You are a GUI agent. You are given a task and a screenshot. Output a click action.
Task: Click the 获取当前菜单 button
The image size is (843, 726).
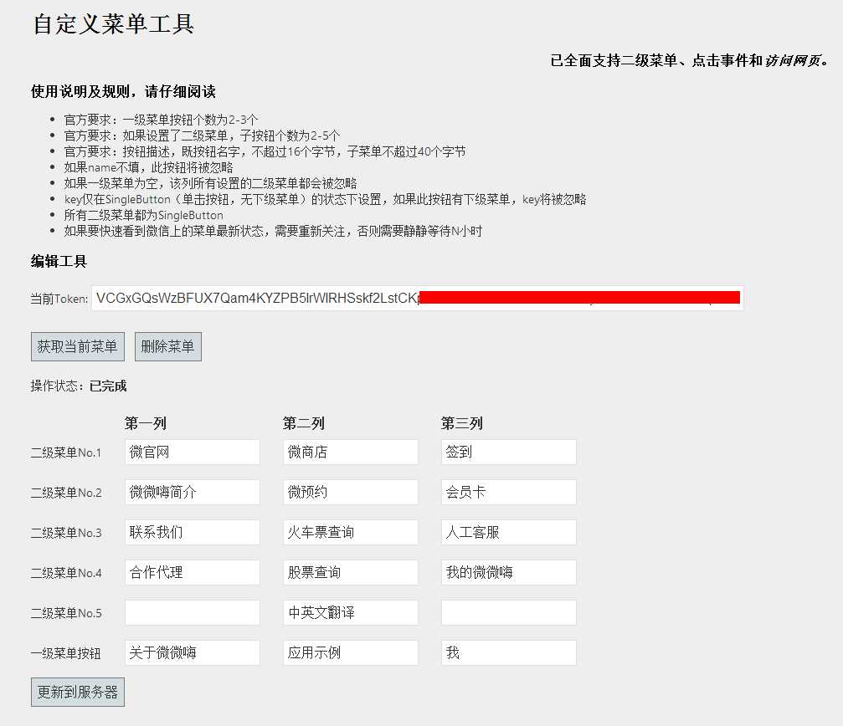click(x=77, y=346)
